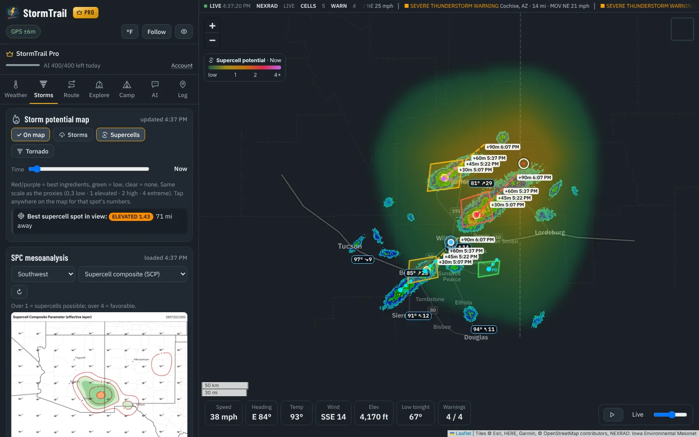Select the Supercells layer chip
699x437 pixels.
120,134
